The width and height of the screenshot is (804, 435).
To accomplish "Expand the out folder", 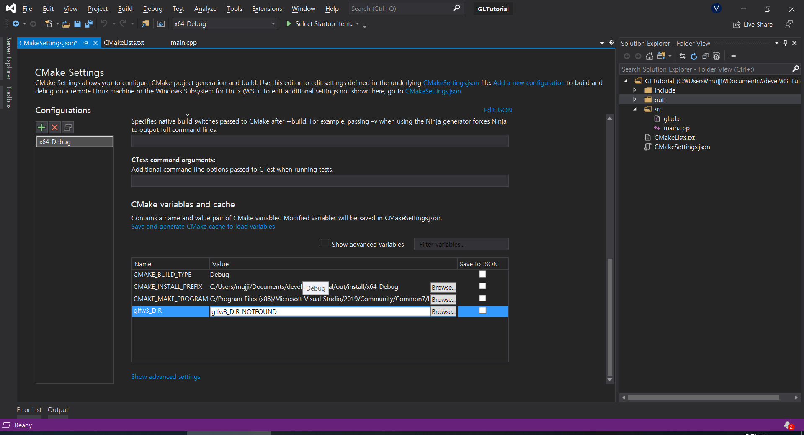I will pyautogui.click(x=635, y=100).
